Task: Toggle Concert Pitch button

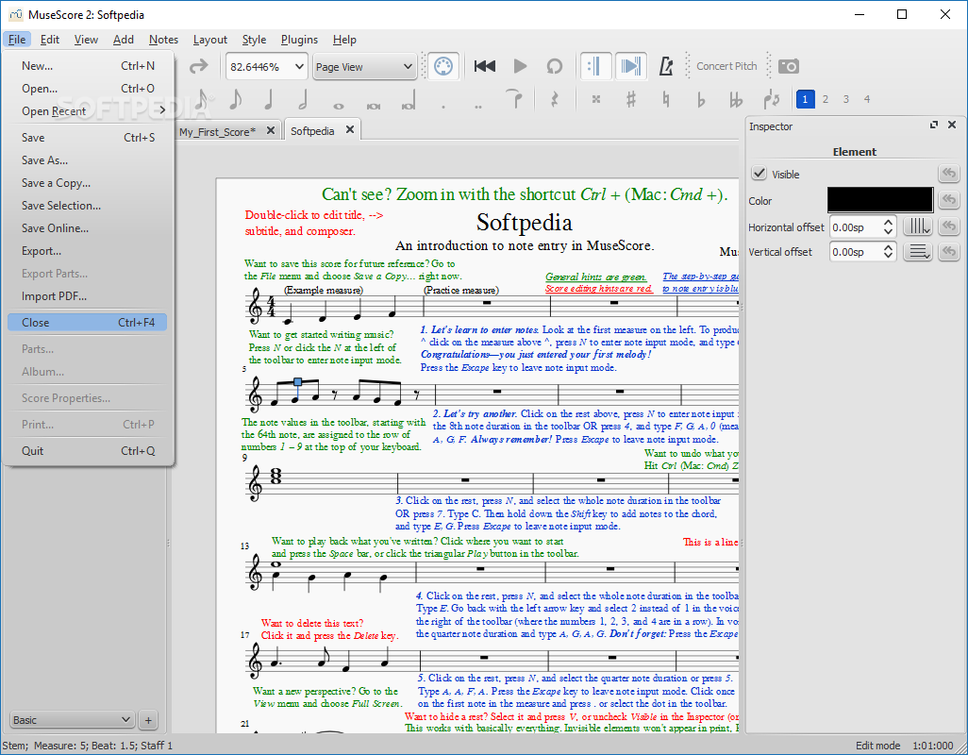Action: pyautogui.click(x=726, y=66)
